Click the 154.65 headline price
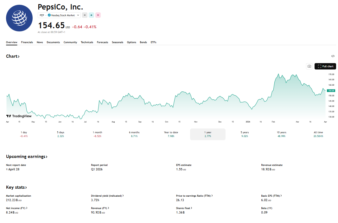The height and width of the screenshot is (223, 338). (52, 25)
